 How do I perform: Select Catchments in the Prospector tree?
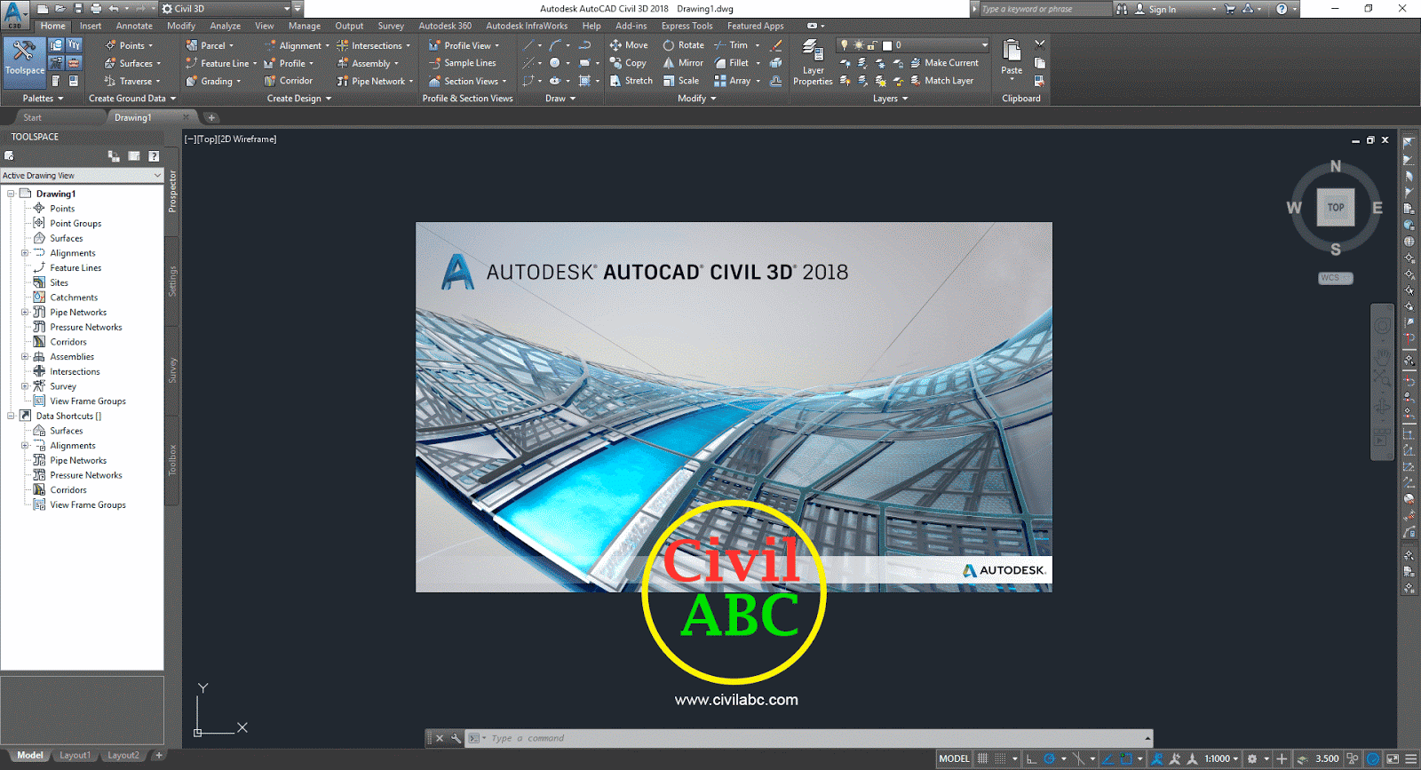[x=74, y=298]
